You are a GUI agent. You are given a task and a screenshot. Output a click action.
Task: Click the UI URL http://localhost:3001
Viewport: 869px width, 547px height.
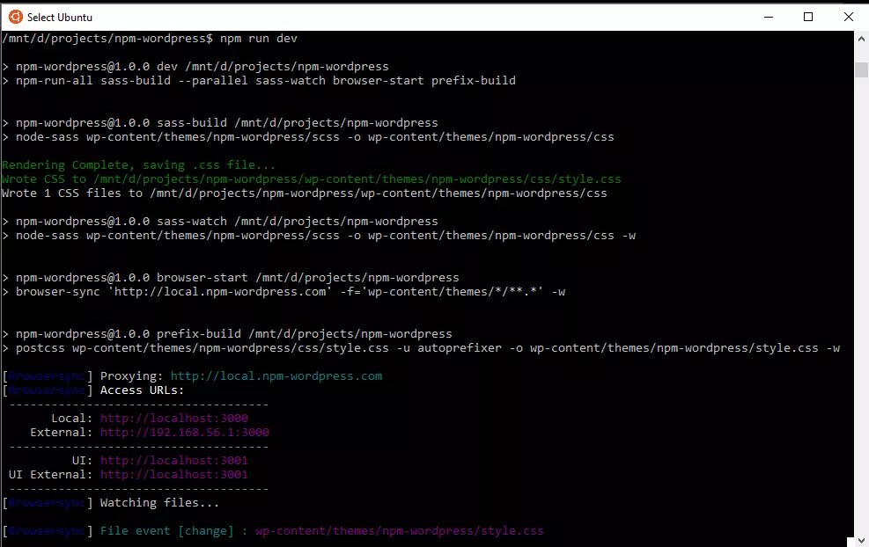pyautogui.click(x=174, y=461)
